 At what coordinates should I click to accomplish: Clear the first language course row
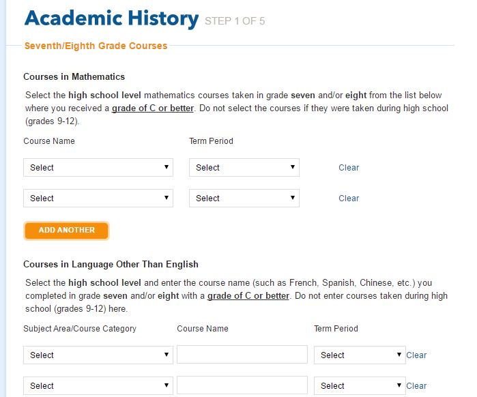pyautogui.click(x=416, y=355)
